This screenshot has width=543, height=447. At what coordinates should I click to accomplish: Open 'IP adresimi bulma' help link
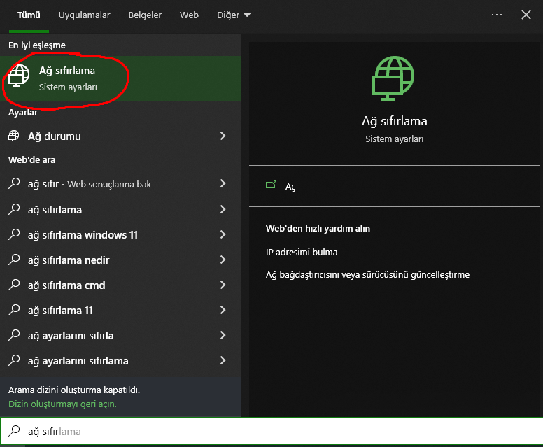click(x=302, y=252)
